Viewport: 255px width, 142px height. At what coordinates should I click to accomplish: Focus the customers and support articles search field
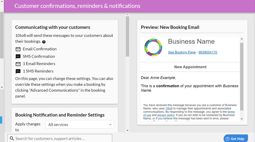(x=60, y=138)
